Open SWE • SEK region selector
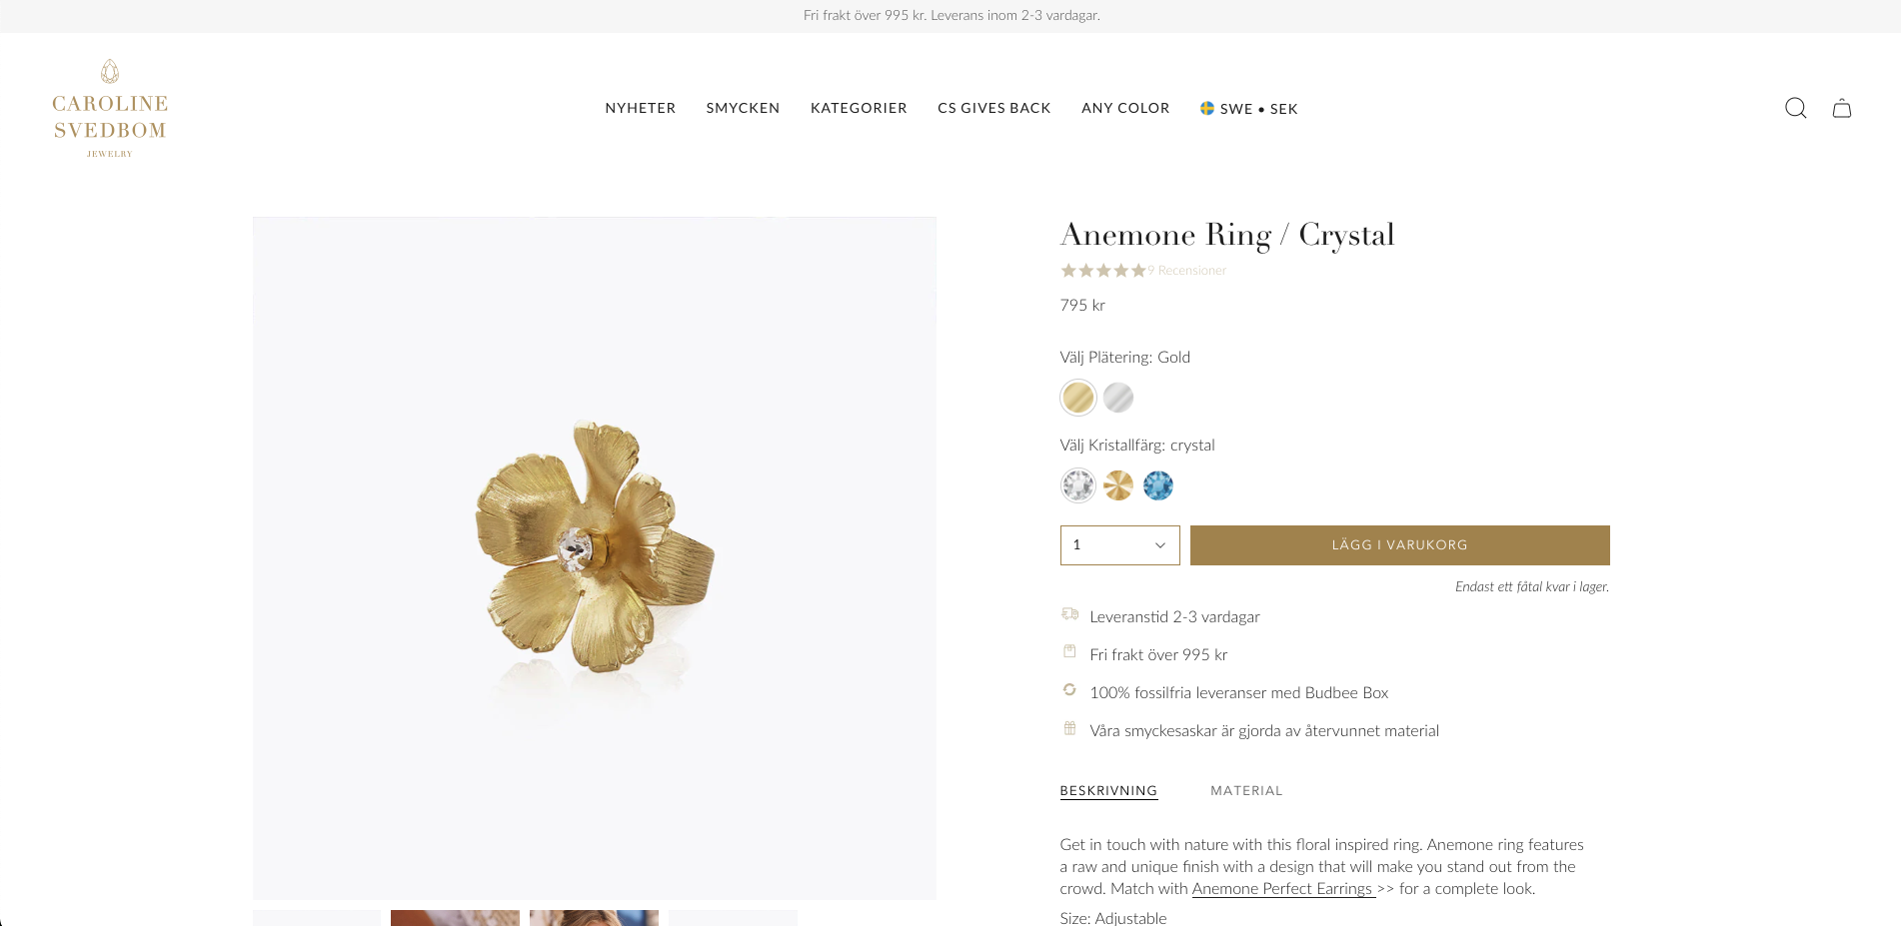1901x926 pixels. coord(1248,108)
